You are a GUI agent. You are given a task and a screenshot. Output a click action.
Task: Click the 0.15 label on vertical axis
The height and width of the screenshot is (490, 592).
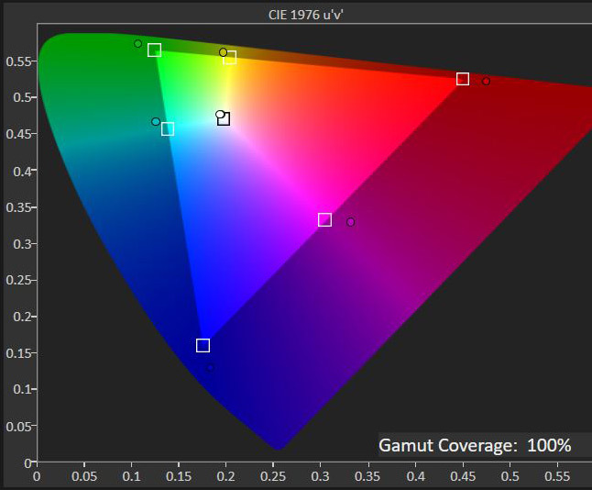(x=20, y=353)
